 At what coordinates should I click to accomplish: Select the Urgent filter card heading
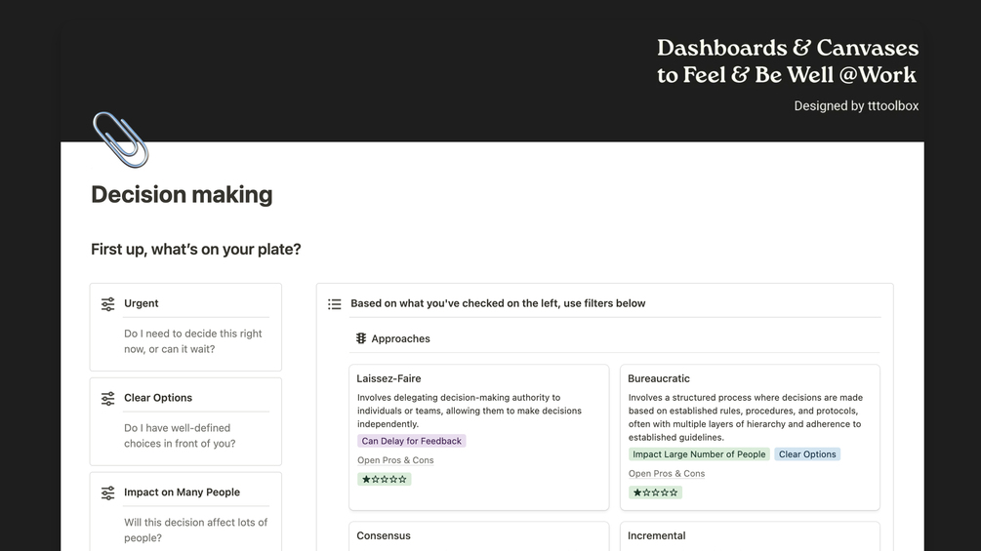pos(142,304)
